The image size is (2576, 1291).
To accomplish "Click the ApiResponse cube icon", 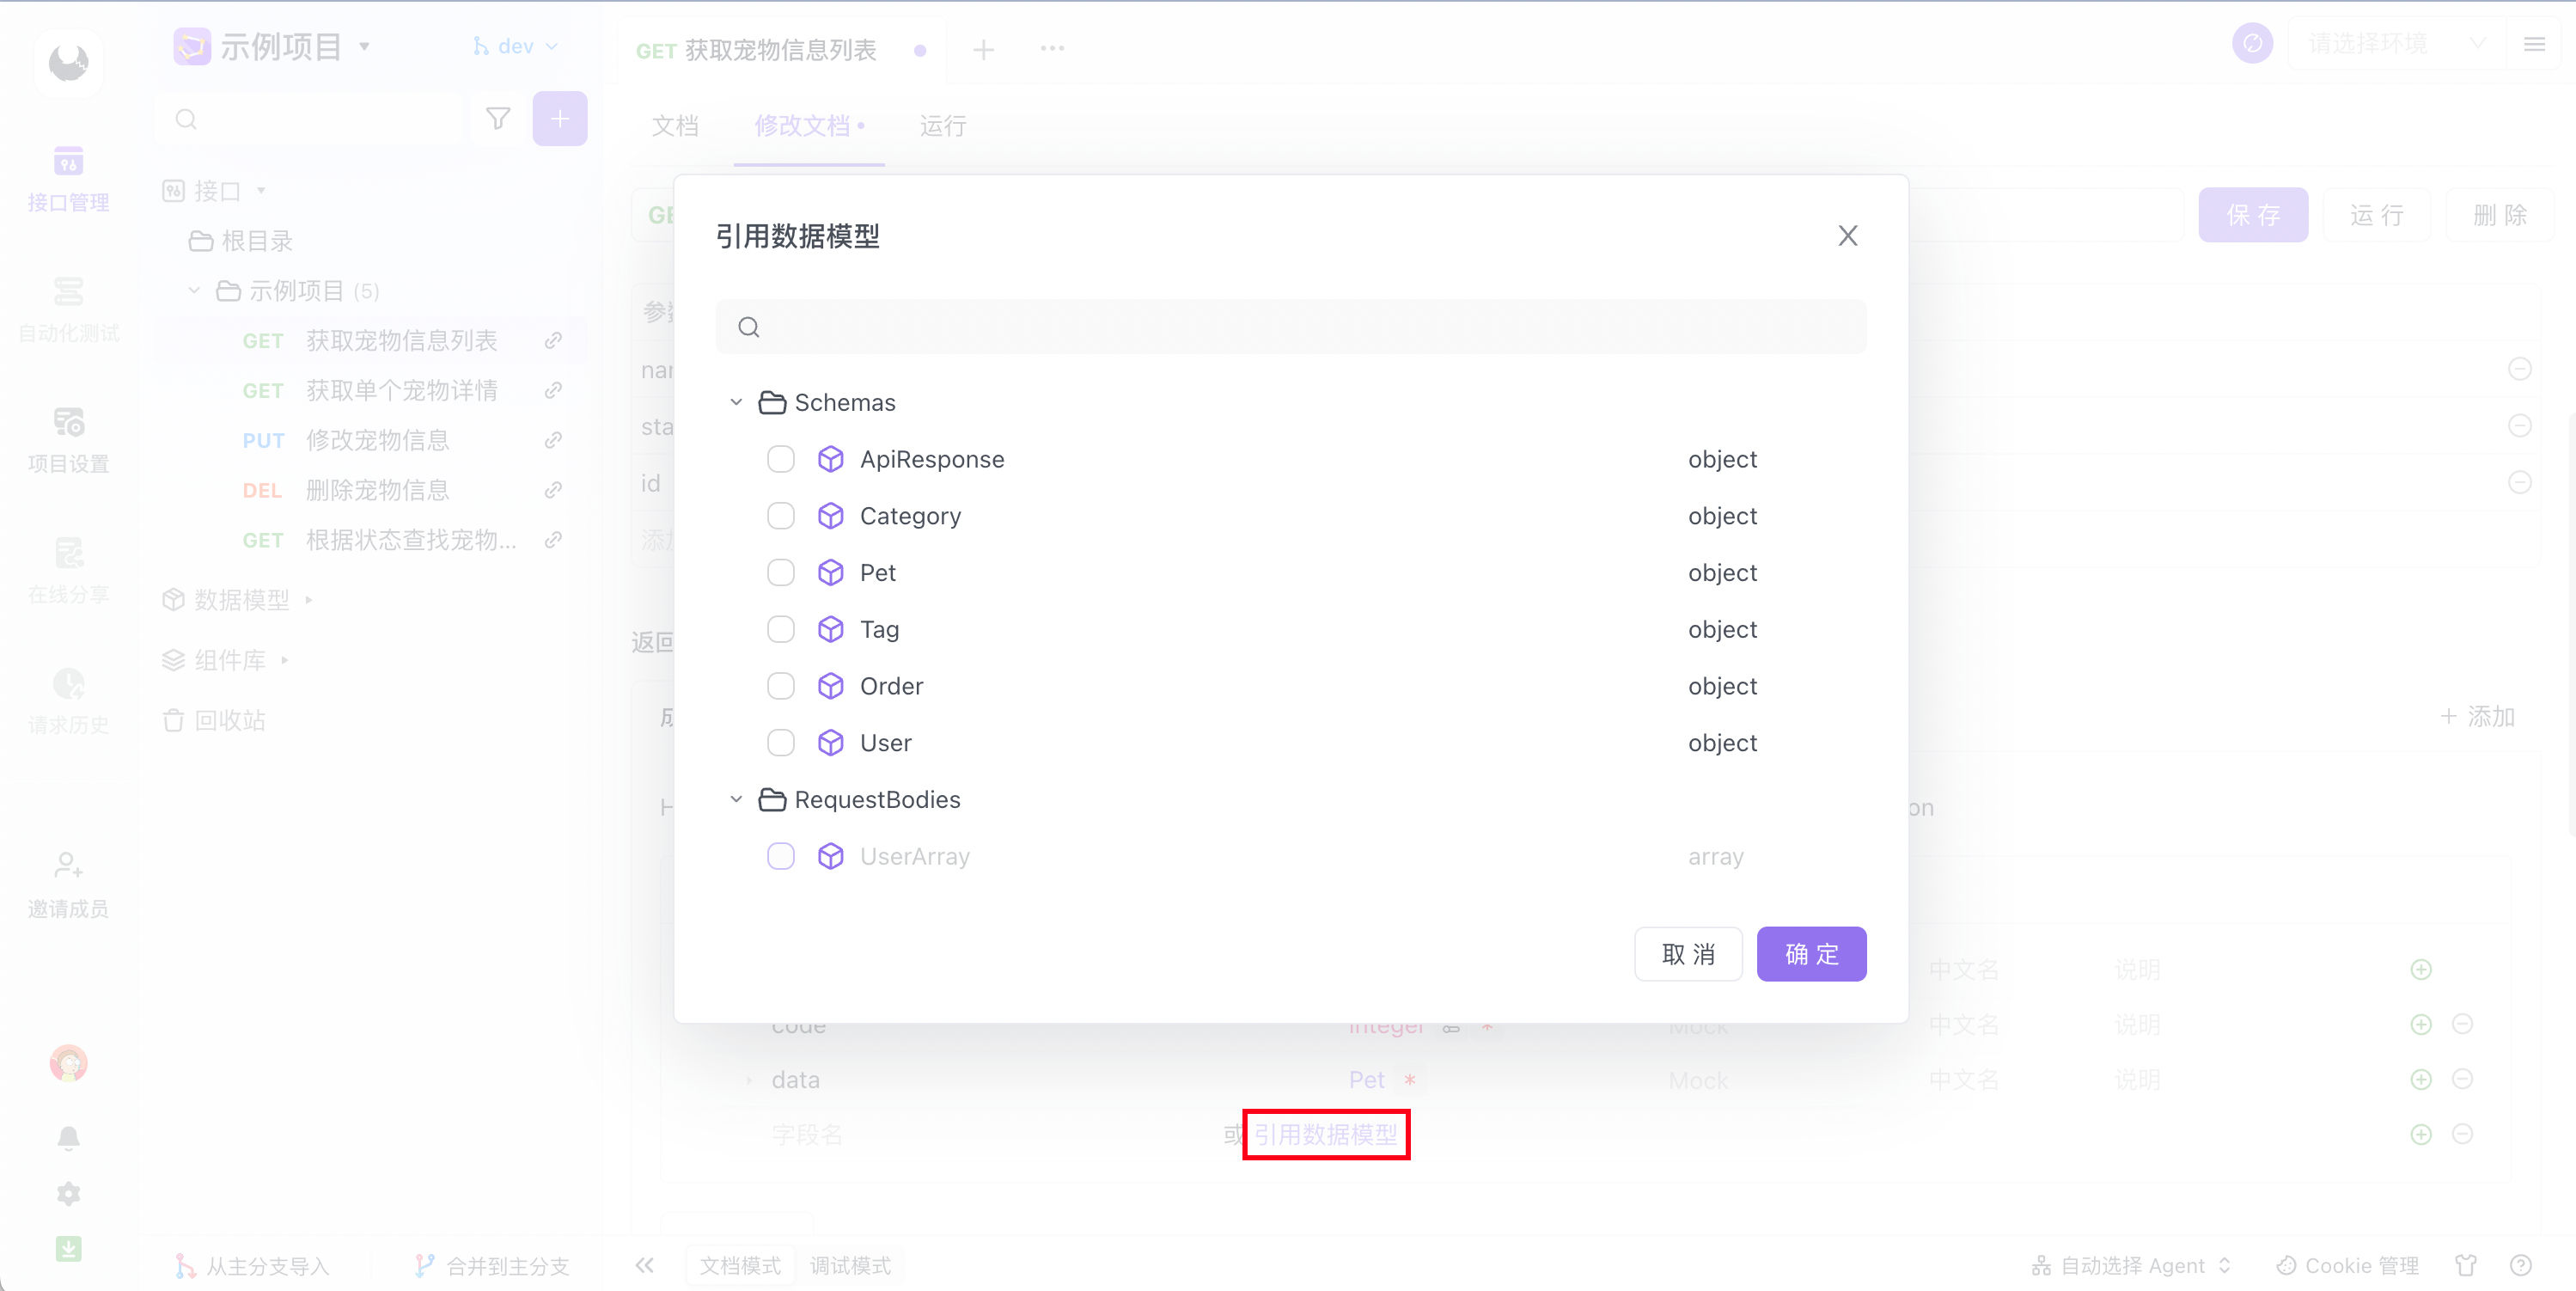I will pos(830,459).
